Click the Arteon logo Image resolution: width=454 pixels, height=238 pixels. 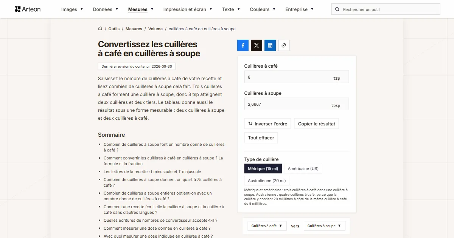28,9
